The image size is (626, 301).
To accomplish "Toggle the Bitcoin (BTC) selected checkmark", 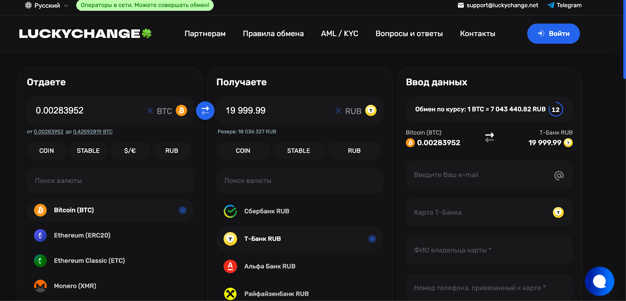I will click(x=183, y=210).
